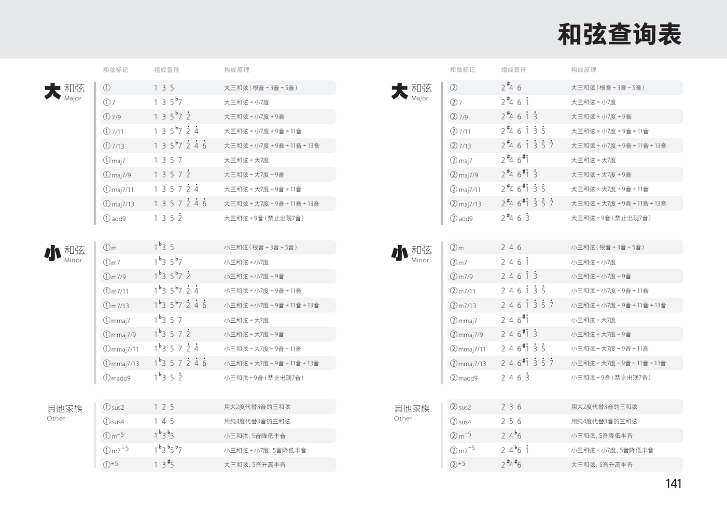Select the ②m7-5 chord label
Image resolution: width=727 pixels, height=517 pixels.
(463, 450)
